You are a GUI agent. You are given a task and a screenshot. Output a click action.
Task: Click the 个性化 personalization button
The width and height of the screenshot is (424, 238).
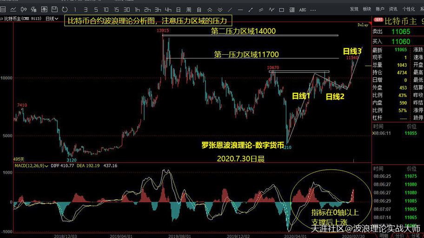point(408,9)
